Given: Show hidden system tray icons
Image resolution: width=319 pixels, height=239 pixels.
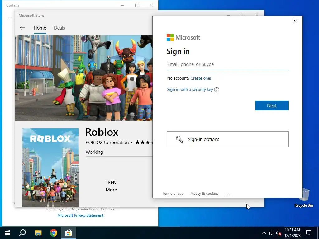Looking at the screenshot, I should 264,233.
